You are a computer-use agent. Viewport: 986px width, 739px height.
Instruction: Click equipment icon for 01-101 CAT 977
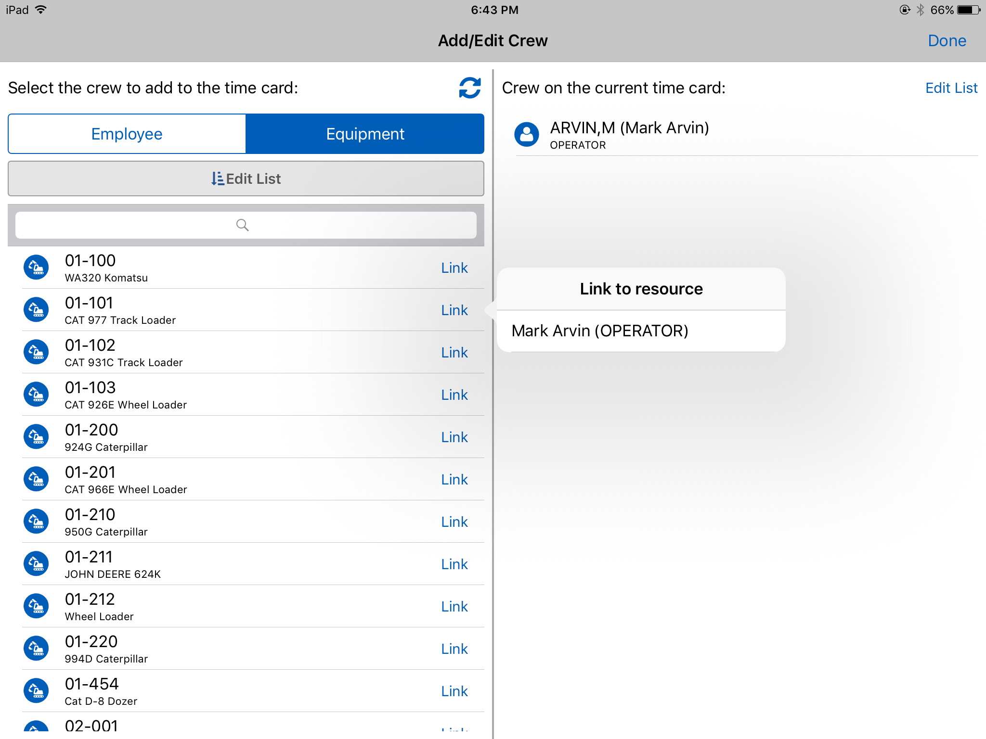pyautogui.click(x=36, y=310)
